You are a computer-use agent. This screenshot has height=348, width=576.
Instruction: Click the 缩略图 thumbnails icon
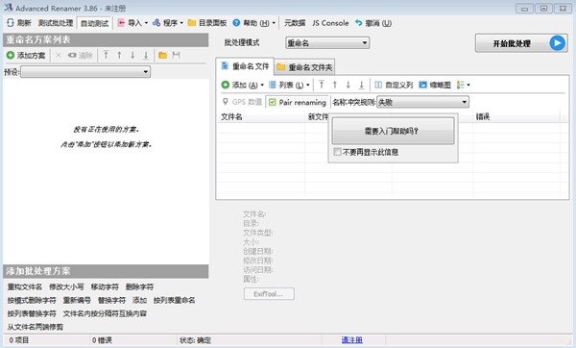[422, 85]
